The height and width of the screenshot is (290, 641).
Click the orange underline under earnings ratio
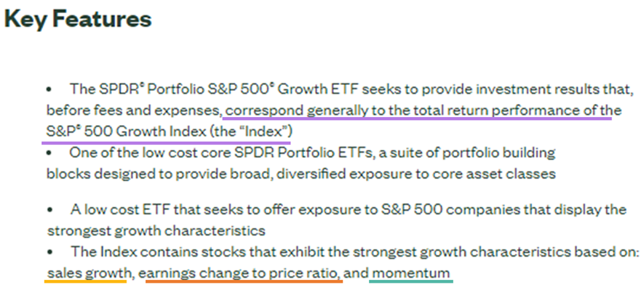244,281
